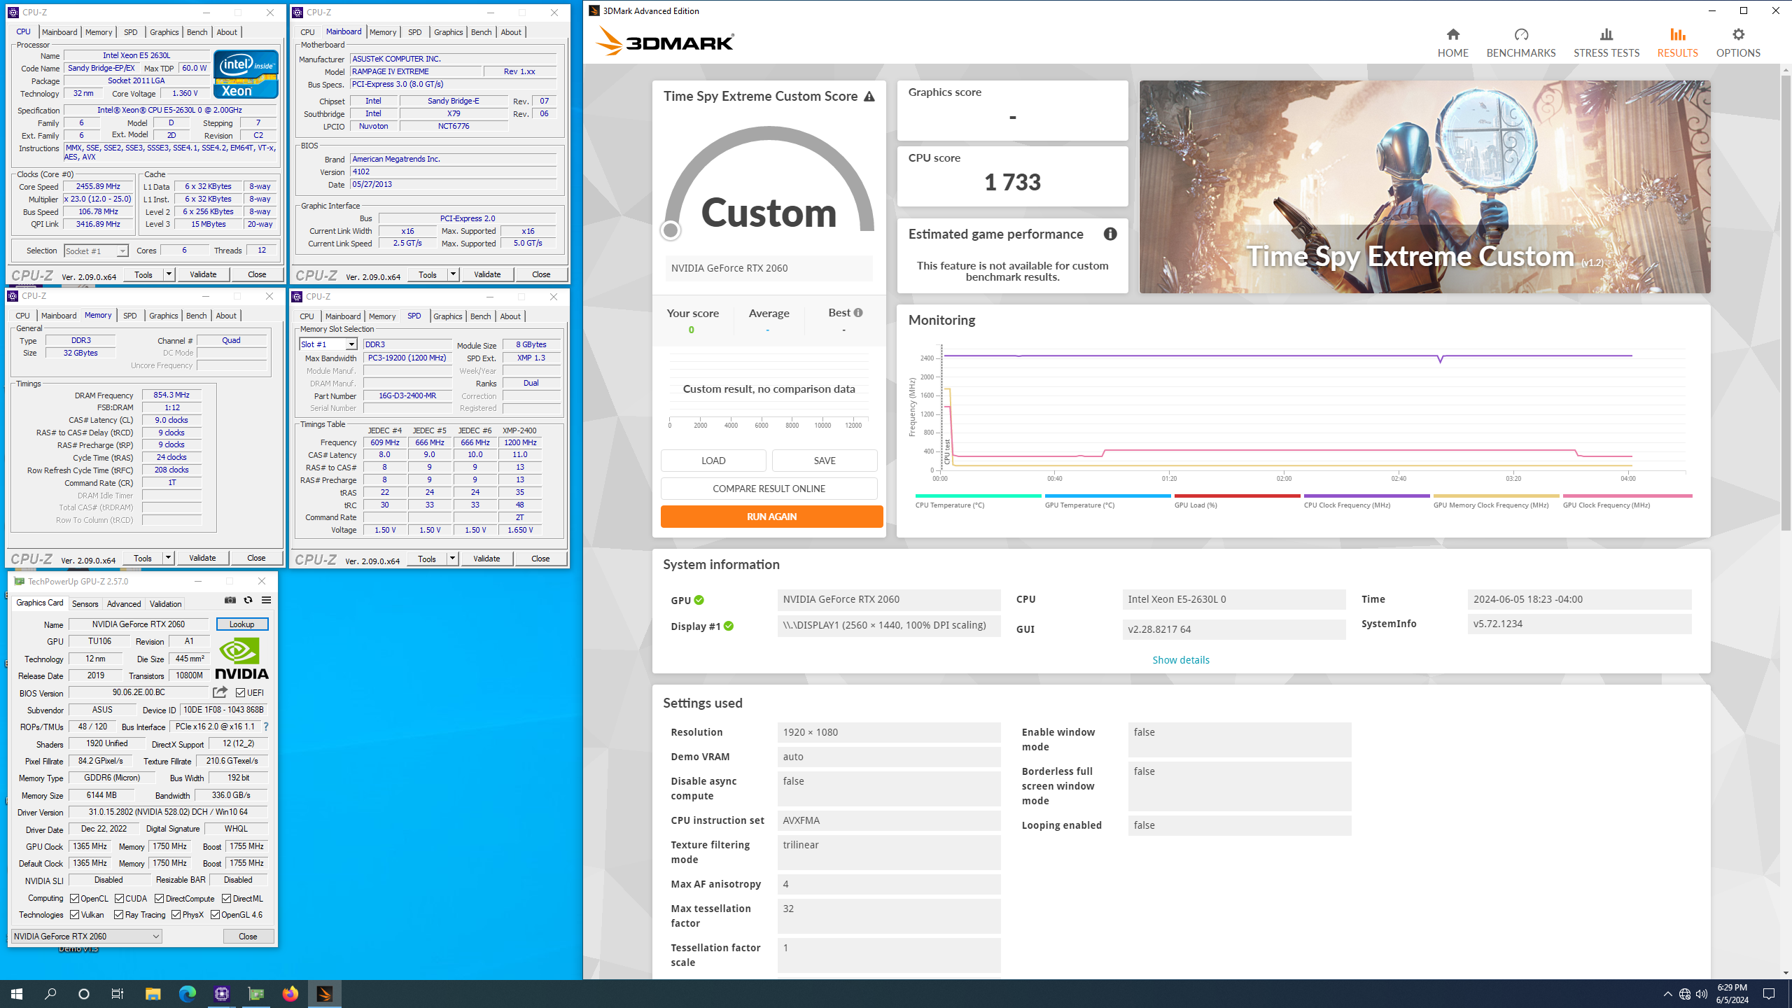Click Validate in the top-left CPU-Z window

click(203, 274)
